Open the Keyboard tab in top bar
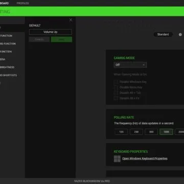This screenshot has height=184, width=184. 5,3
